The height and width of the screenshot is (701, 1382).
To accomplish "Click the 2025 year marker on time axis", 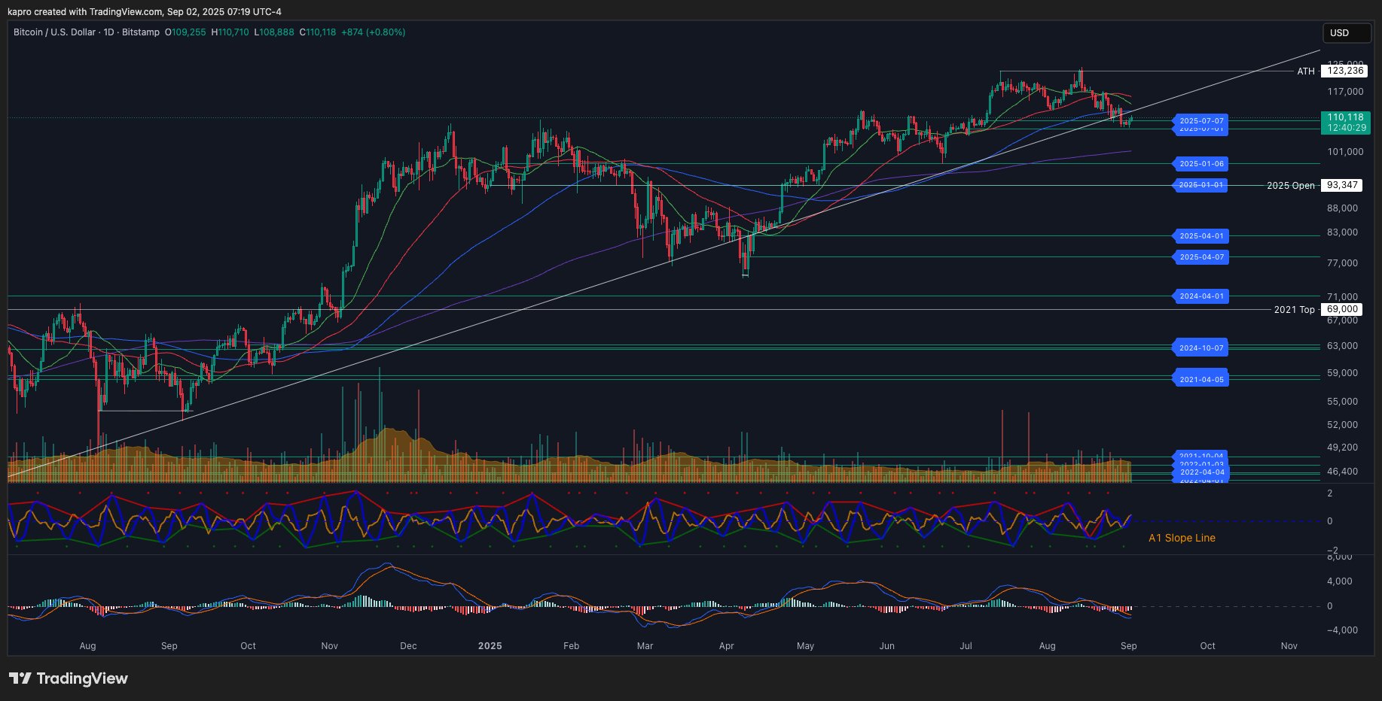I will [x=490, y=646].
